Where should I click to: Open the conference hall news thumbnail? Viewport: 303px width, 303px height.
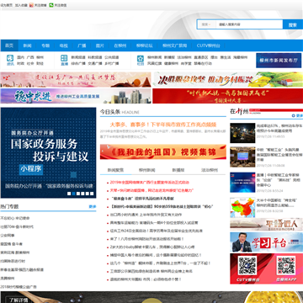point(242,157)
